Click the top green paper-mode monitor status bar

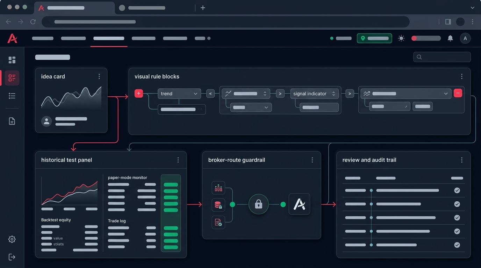[x=171, y=185]
